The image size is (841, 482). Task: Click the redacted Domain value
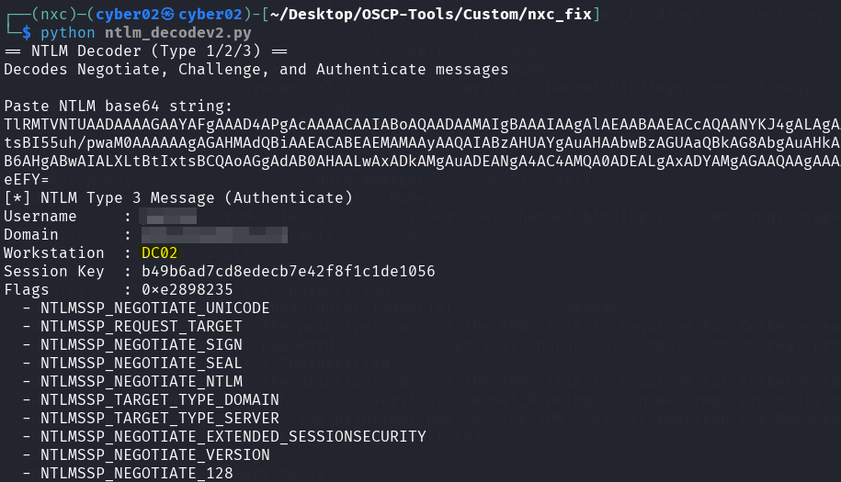click(214, 235)
